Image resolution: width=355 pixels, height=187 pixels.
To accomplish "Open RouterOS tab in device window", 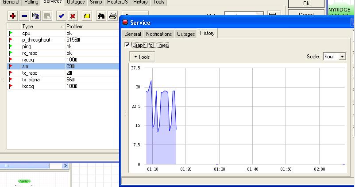I will tap(117, 2).
